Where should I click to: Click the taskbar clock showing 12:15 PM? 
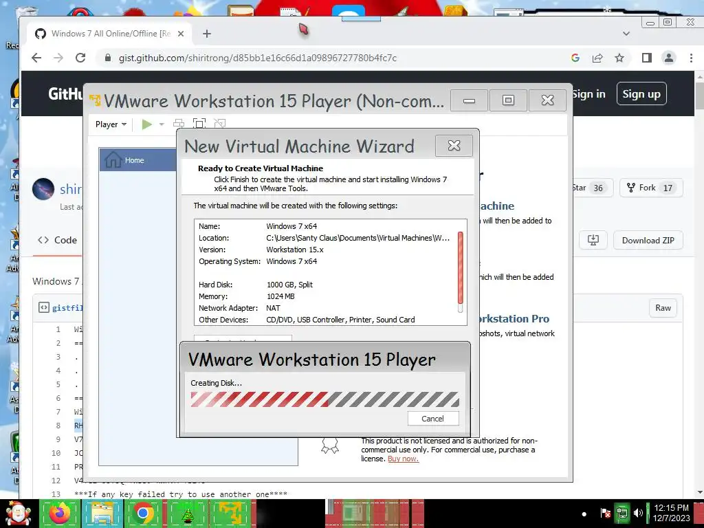pyautogui.click(x=671, y=513)
